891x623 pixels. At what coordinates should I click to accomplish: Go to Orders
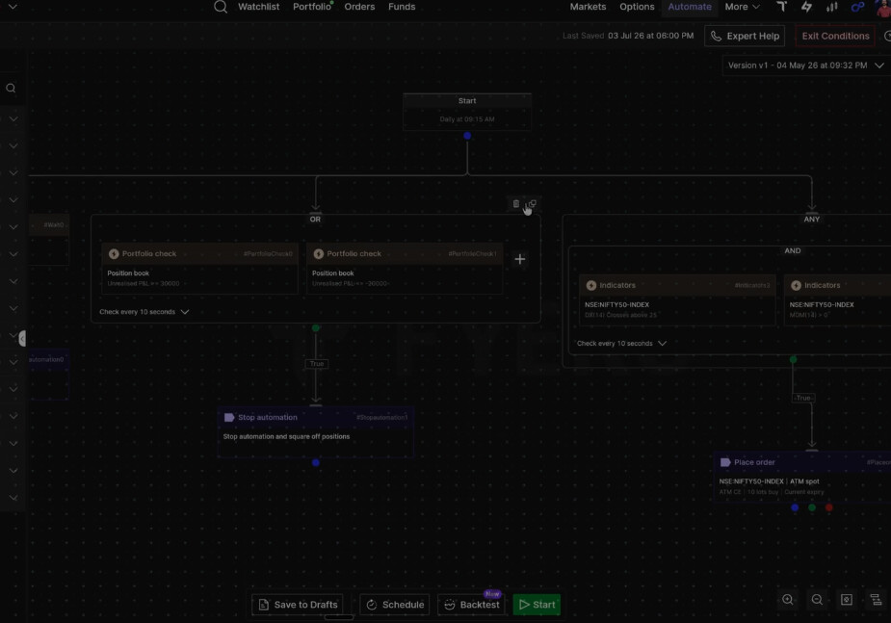(x=359, y=7)
